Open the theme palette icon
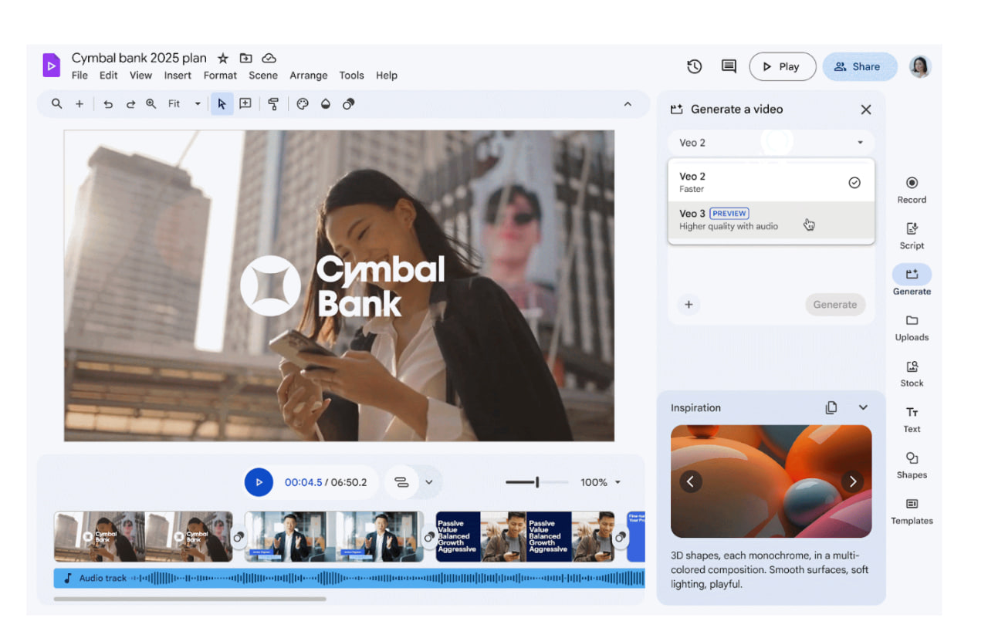Viewport: 988px width, 628px height. point(303,103)
